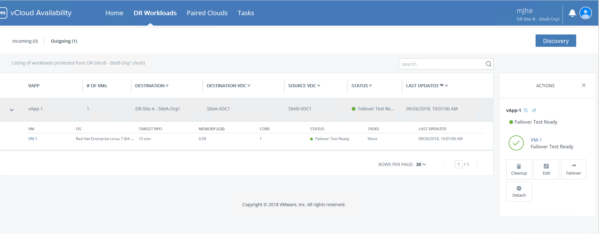Click the Cleanup trash action

point(519,169)
